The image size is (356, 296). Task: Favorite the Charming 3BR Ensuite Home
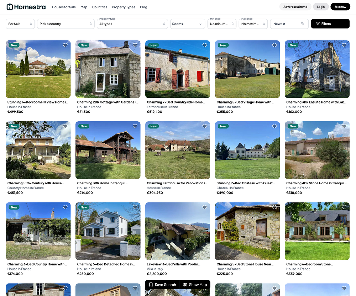[344, 45]
